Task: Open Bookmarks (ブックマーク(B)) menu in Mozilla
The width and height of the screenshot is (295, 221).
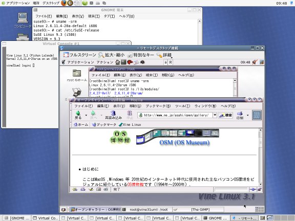Action: click(x=158, y=106)
